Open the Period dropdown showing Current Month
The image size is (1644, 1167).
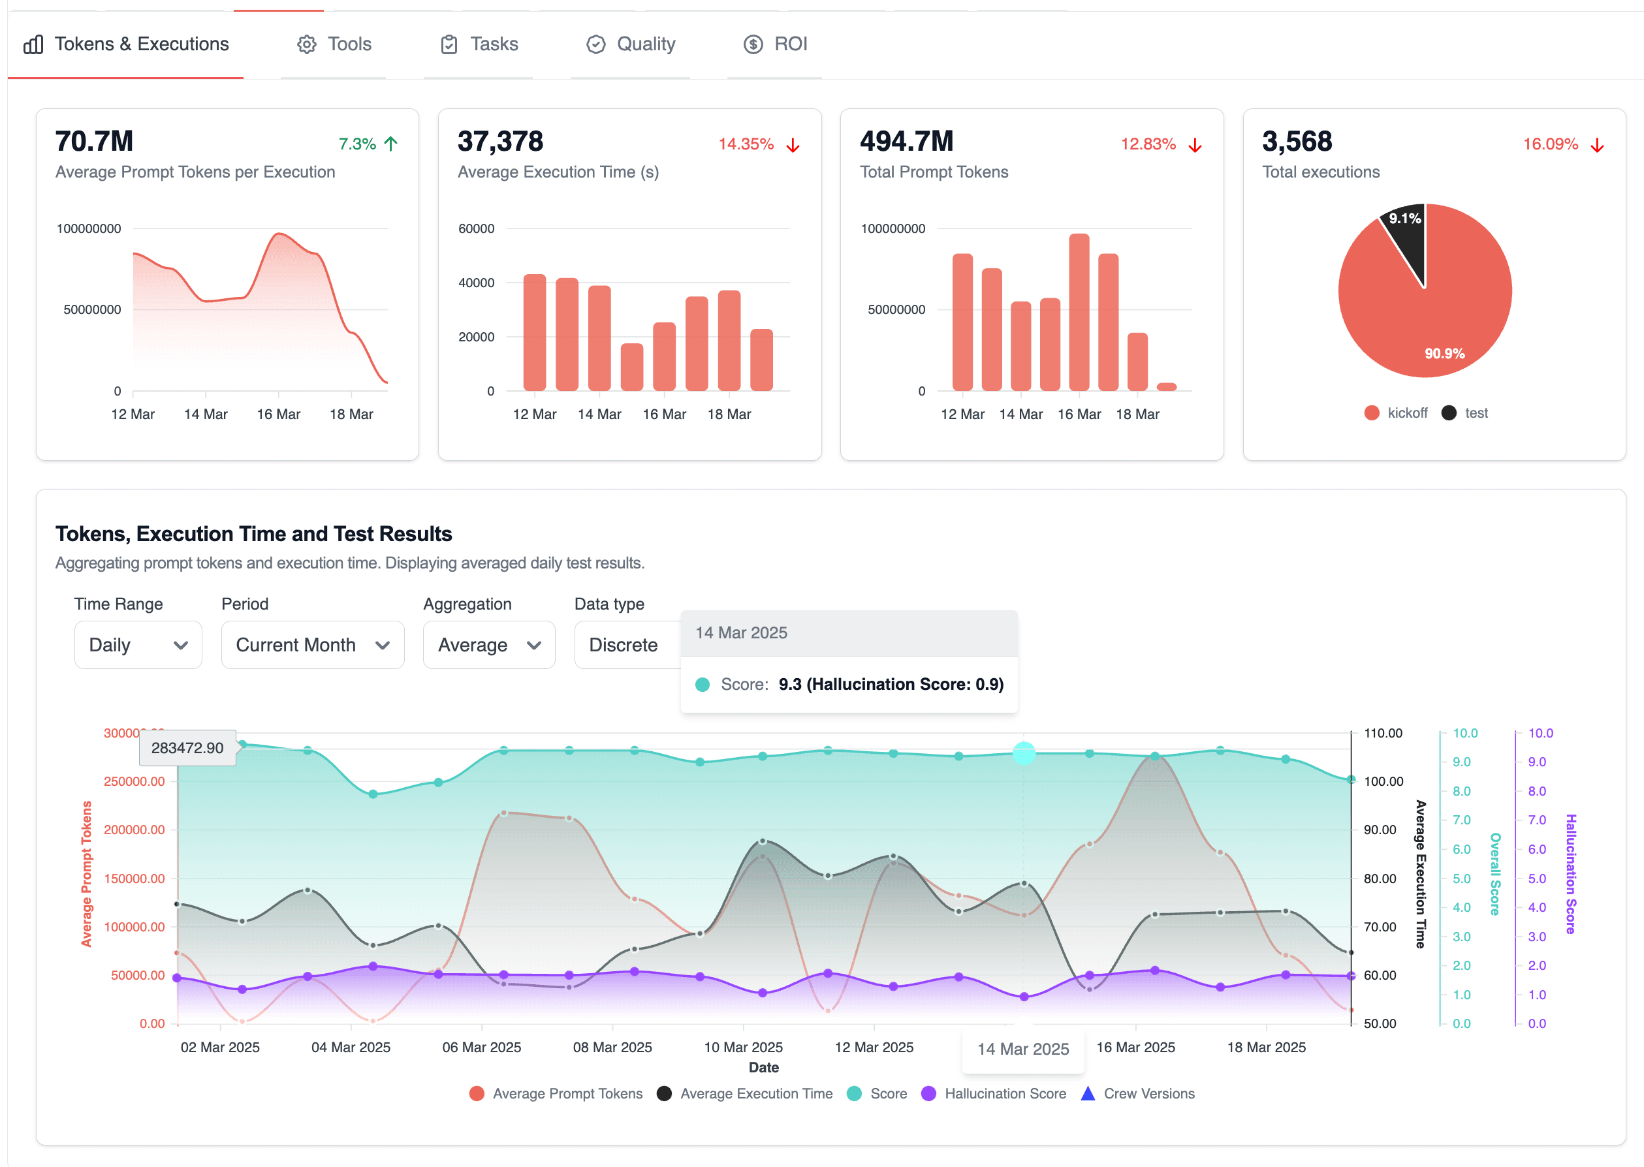click(x=312, y=645)
